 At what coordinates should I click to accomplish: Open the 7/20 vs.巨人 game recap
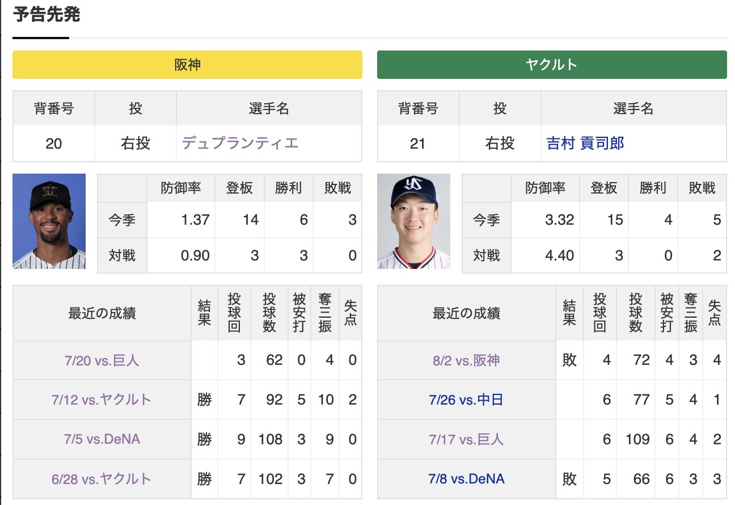pos(101,360)
